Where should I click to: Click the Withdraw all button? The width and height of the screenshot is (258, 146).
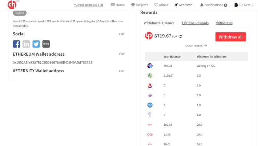coord(231,37)
